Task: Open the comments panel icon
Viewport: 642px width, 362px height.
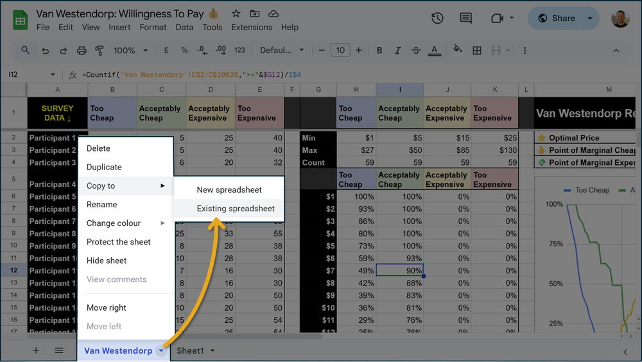Action: click(x=465, y=18)
